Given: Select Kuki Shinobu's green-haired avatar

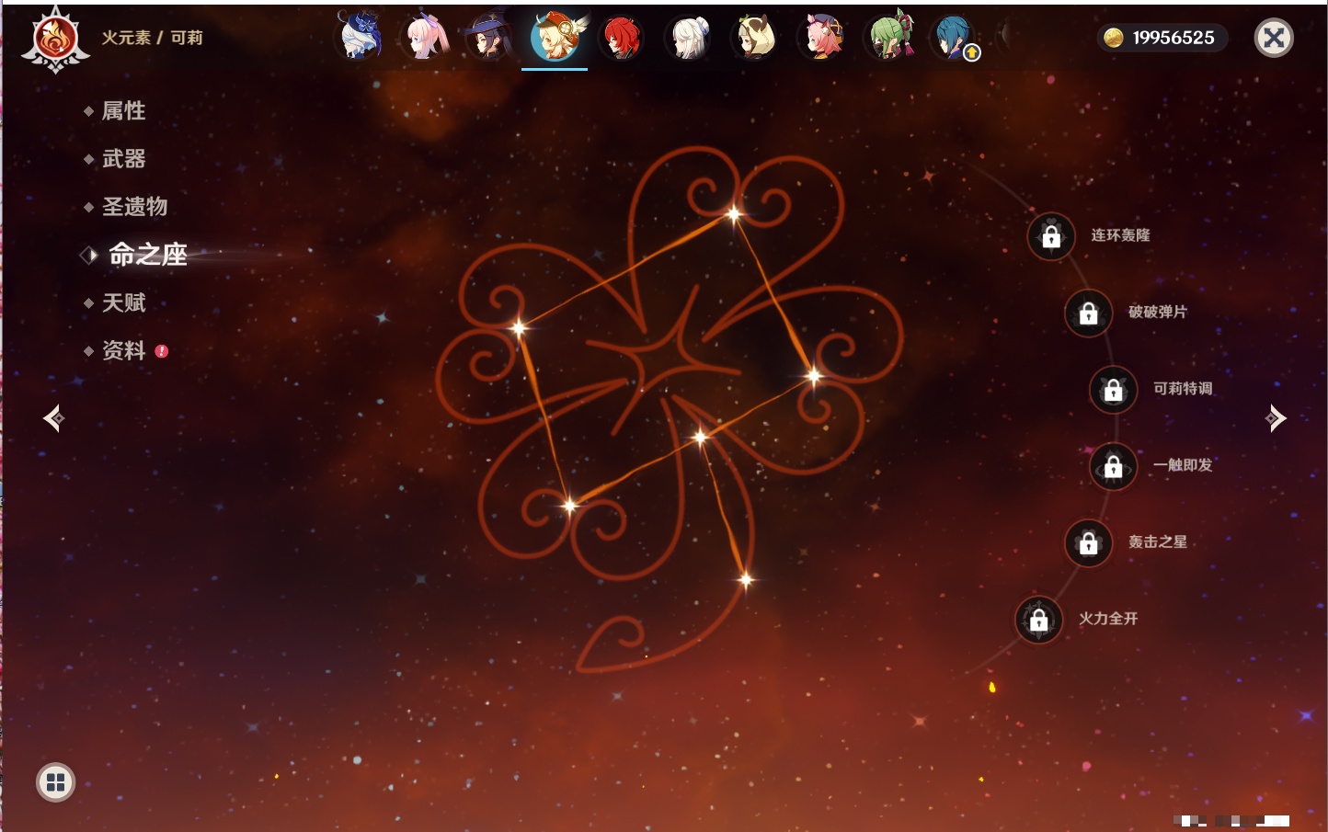Looking at the screenshot, I should click(x=889, y=38).
